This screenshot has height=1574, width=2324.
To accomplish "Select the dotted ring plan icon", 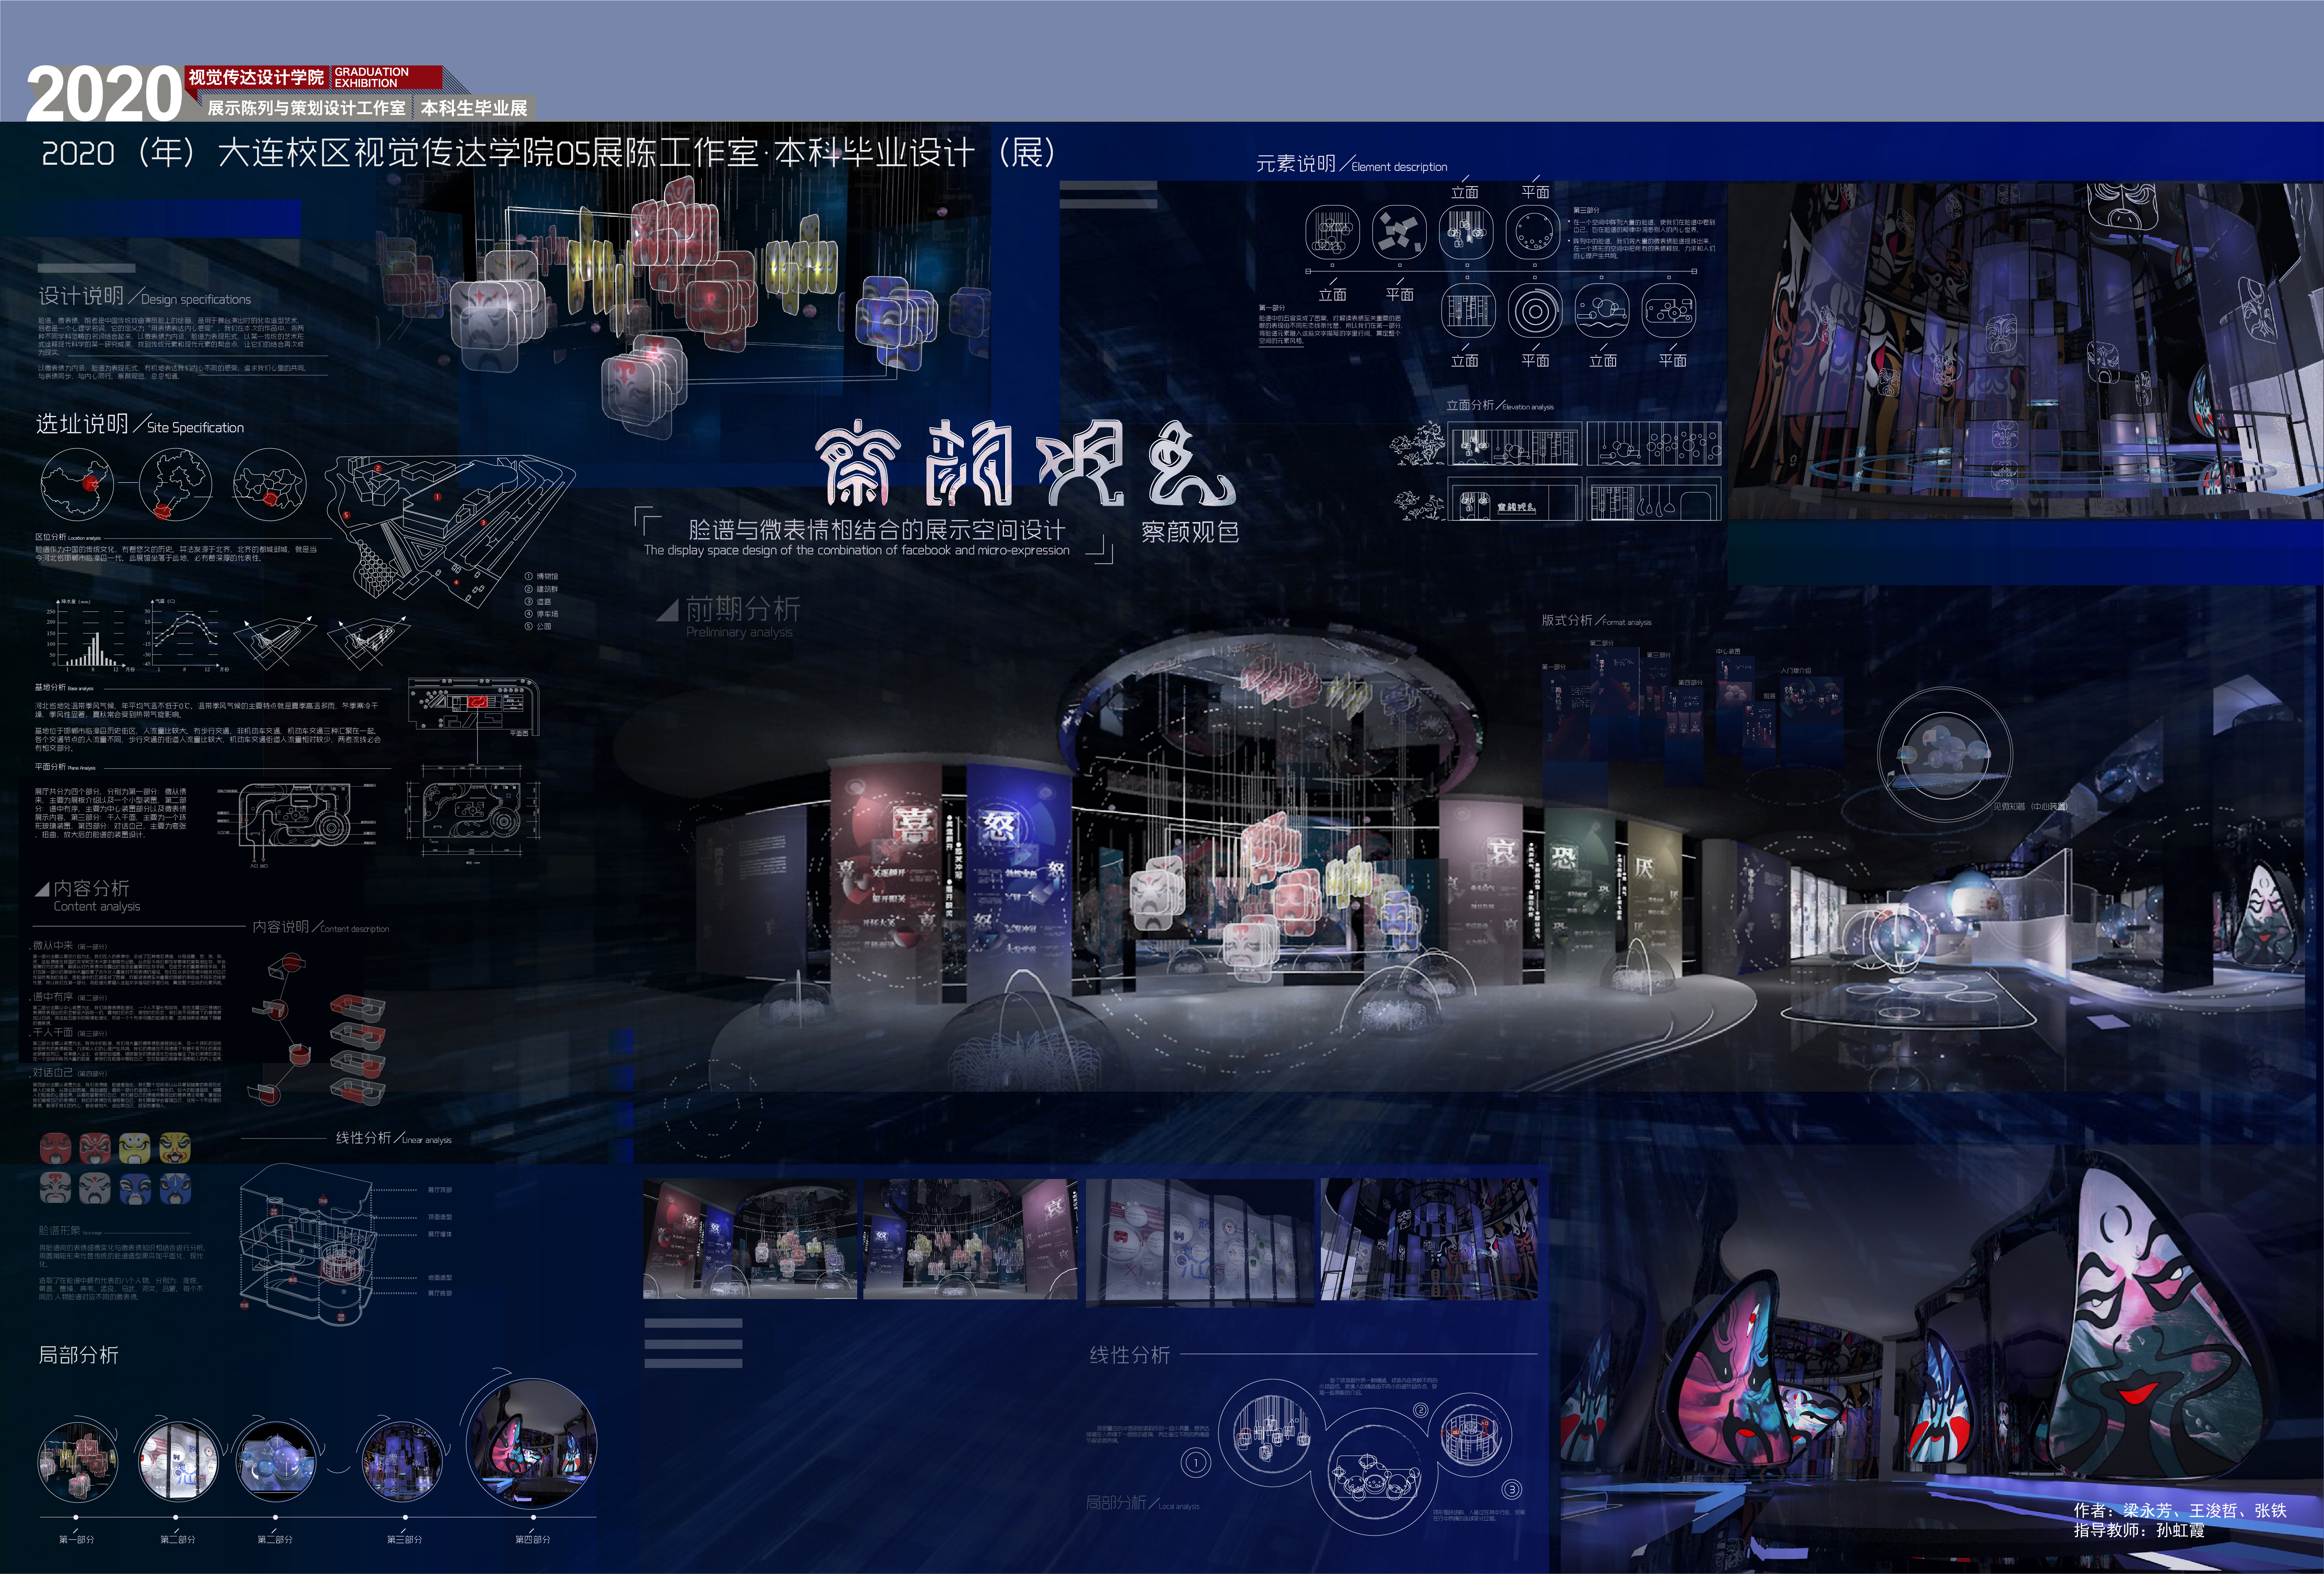I will (x=1533, y=232).
